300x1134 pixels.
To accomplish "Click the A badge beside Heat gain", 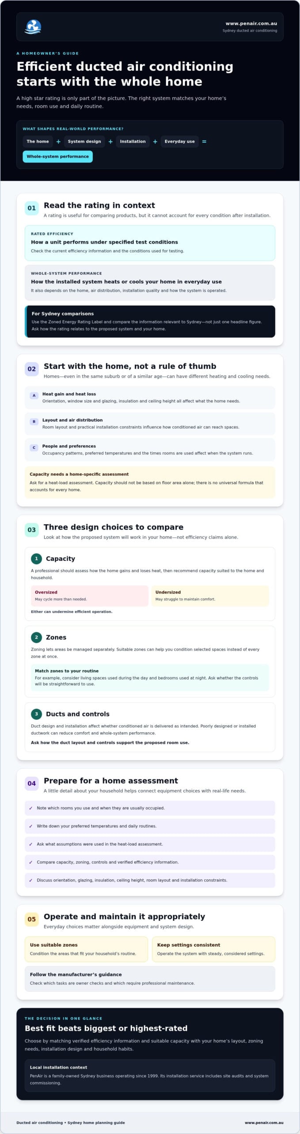I will (34, 396).
